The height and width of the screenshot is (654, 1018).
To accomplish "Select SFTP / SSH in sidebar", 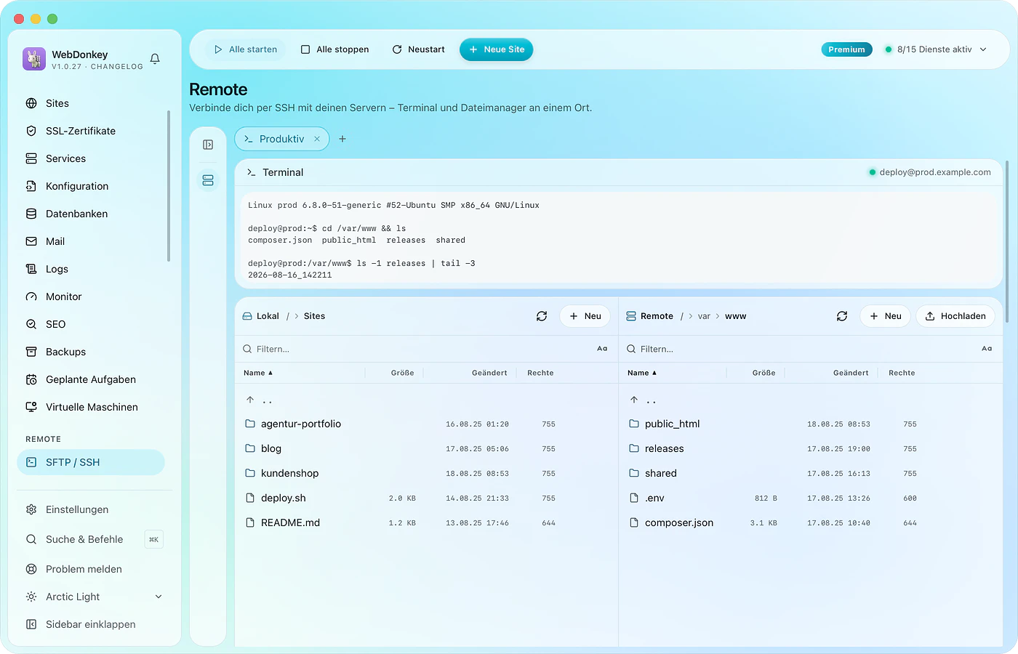I will pyautogui.click(x=92, y=462).
